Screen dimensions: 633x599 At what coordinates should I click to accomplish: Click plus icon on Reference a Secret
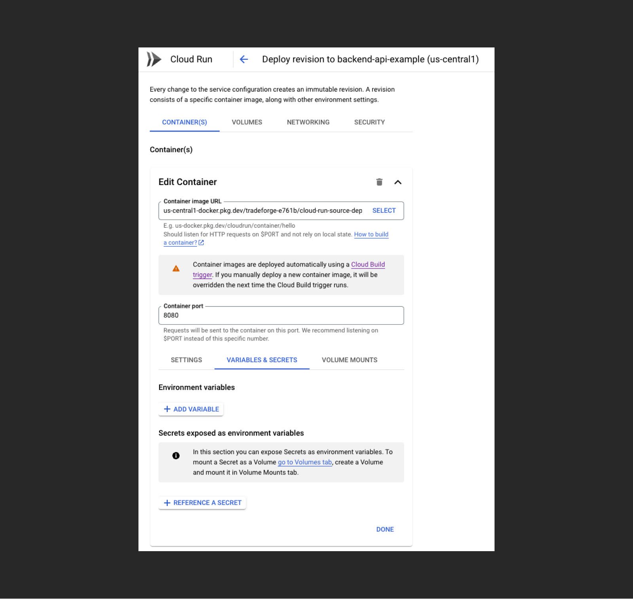pyautogui.click(x=167, y=503)
